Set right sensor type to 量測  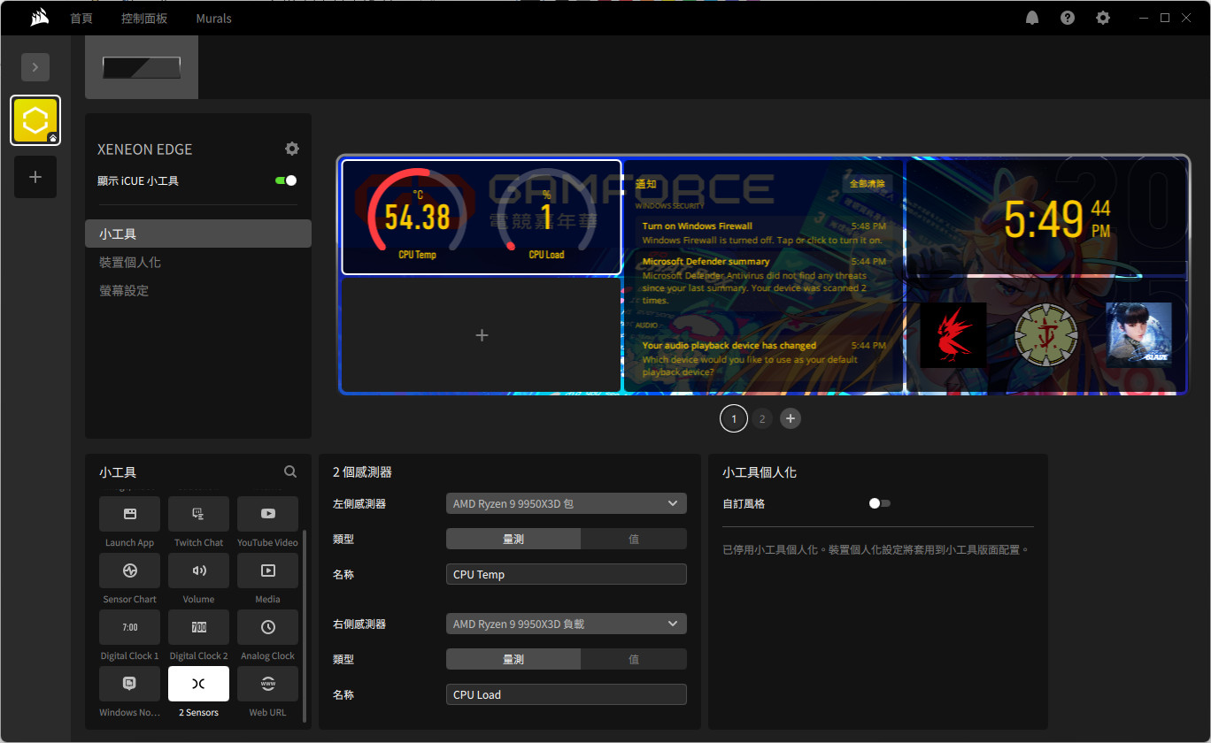(513, 659)
